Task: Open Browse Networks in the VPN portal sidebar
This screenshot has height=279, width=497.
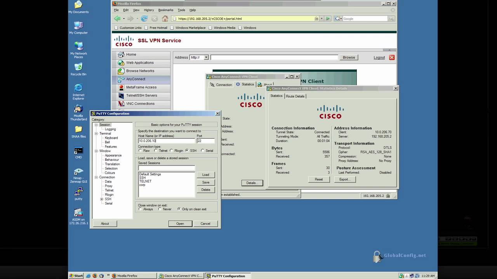Action: 141,71
